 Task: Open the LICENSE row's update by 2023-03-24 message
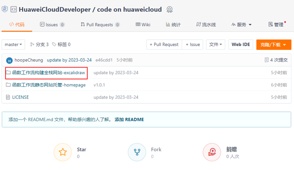[x=116, y=97]
